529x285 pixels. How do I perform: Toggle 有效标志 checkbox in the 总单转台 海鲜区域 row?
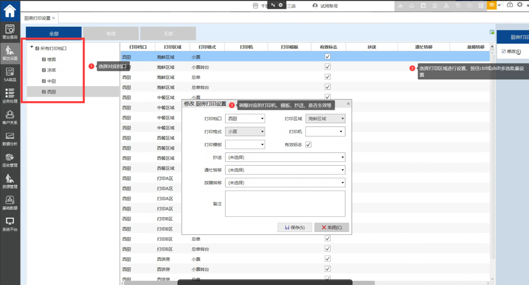328,87
